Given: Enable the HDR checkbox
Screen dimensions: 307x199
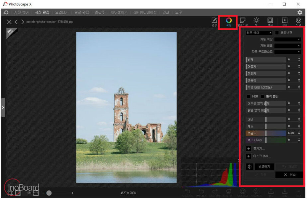Looking at the screenshot, I should [x=249, y=97].
